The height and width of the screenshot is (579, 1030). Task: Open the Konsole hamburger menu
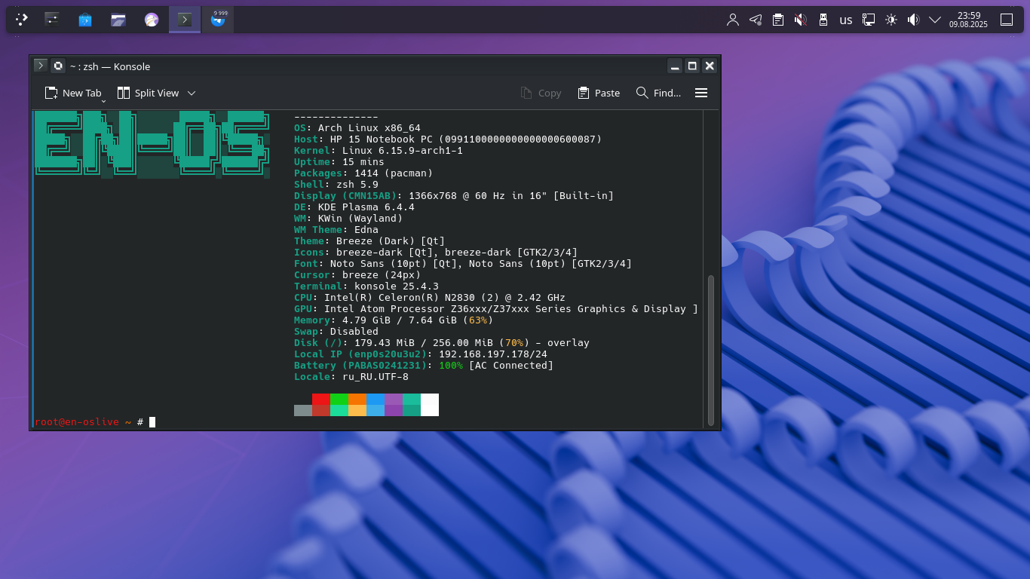pyautogui.click(x=701, y=93)
